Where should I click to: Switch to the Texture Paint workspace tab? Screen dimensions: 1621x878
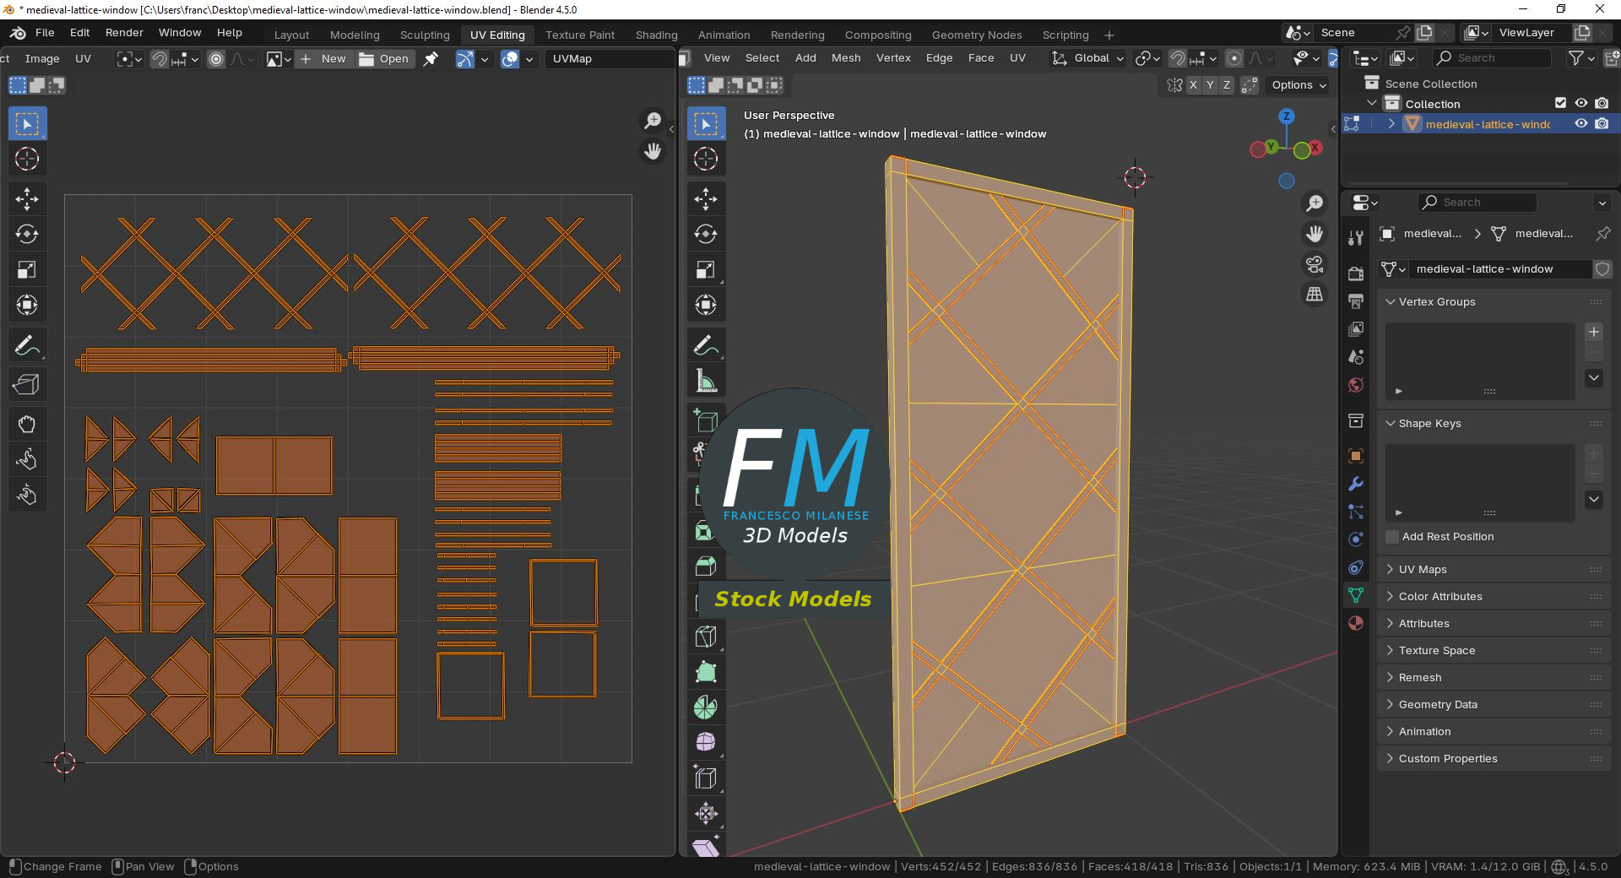tap(579, 35)
